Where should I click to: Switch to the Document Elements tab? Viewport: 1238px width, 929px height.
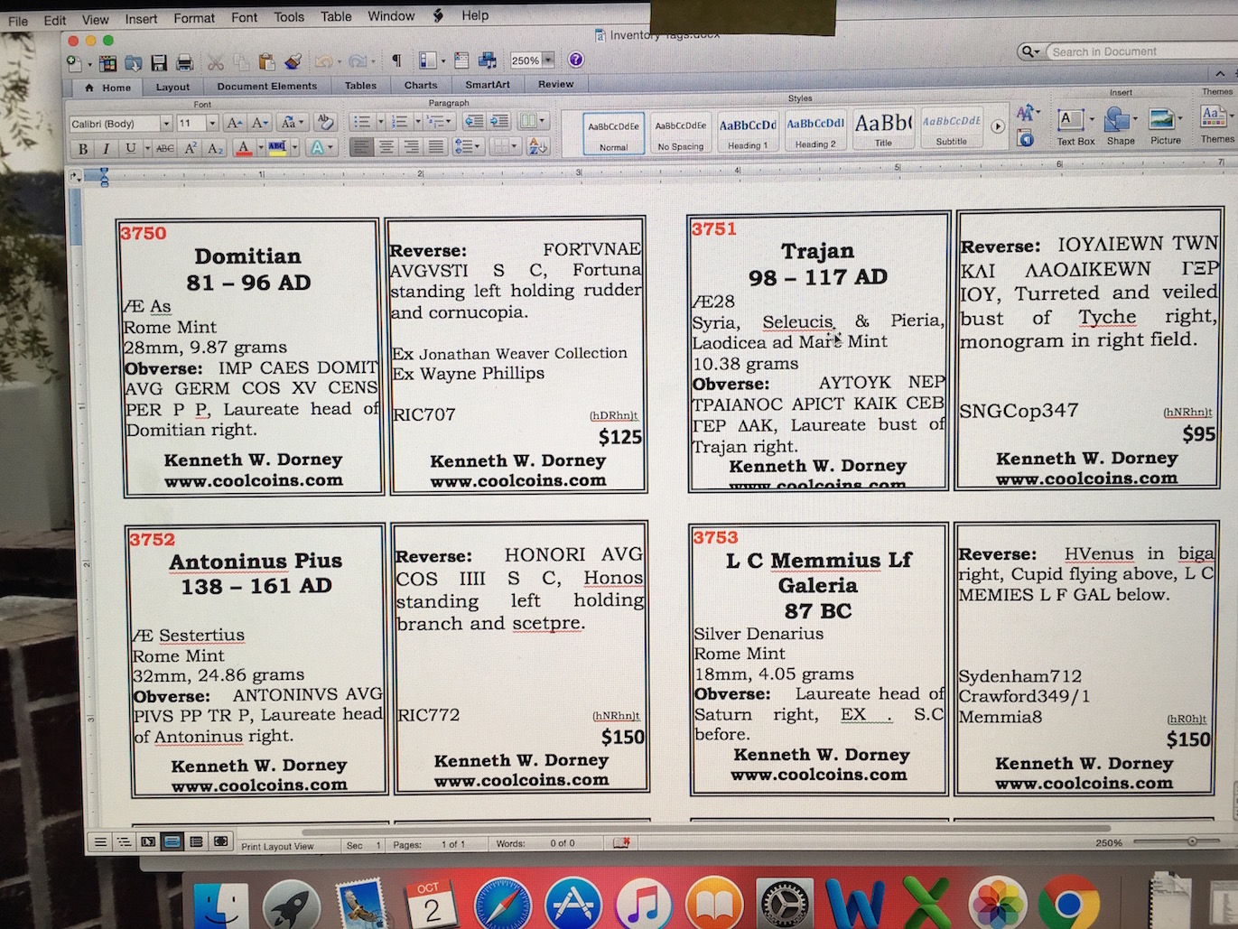pyautogui.click(x=266, y=87)
